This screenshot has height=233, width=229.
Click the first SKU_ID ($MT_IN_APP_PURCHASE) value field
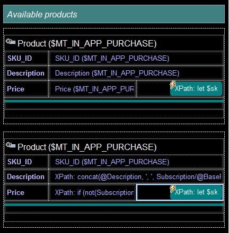136,58
